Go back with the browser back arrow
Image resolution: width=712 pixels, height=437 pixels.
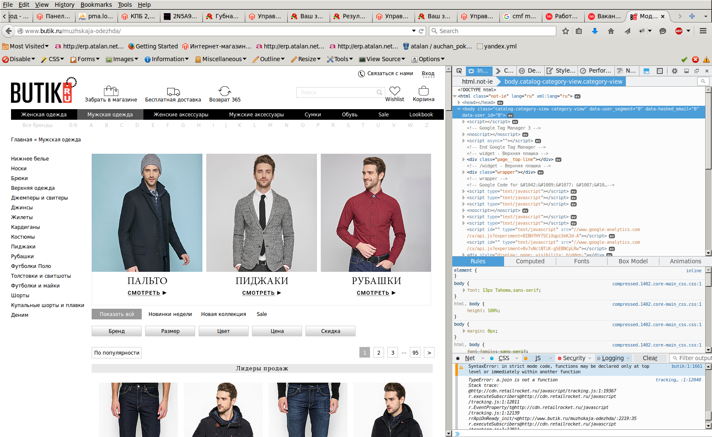click(x=8, y=31)
